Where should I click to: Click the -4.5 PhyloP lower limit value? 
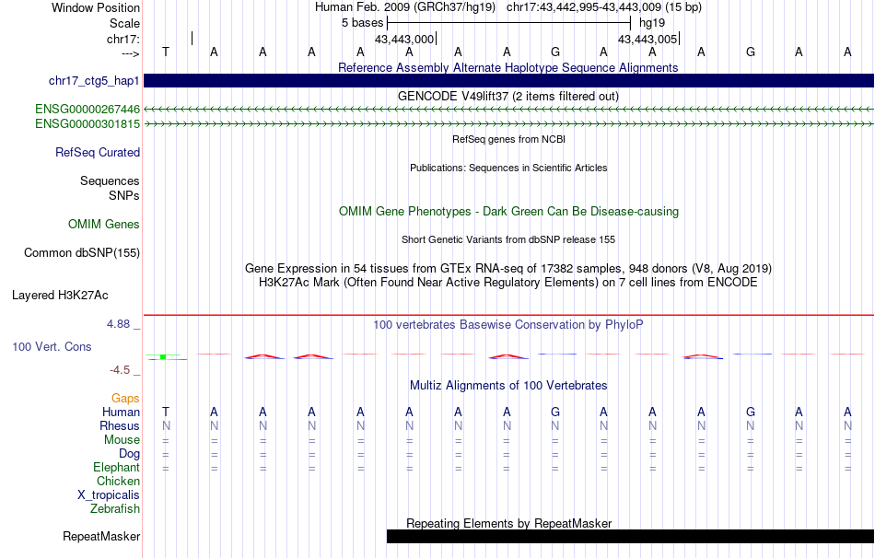(x=120, y=370)
